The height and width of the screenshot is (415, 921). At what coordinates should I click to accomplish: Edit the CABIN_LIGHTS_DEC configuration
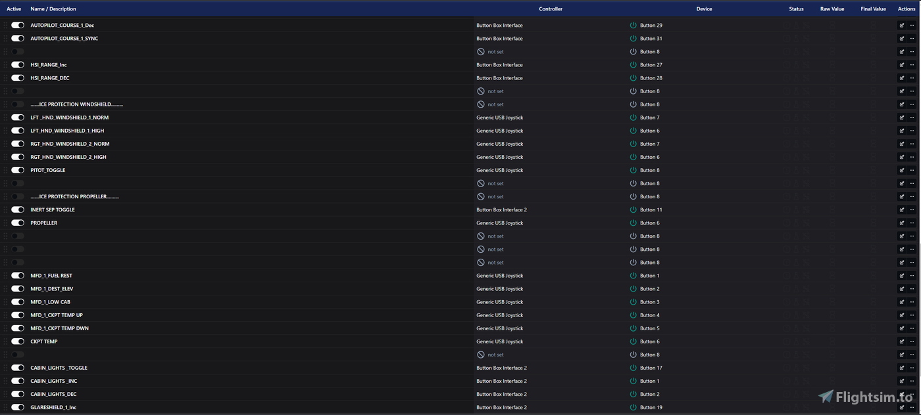[901, 394]
